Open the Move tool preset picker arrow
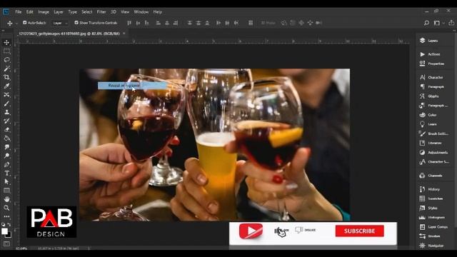457x257 pixels. tap(16, 23)
